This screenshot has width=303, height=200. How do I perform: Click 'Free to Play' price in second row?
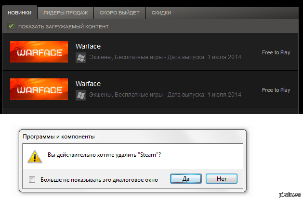(x=276, y=90)
